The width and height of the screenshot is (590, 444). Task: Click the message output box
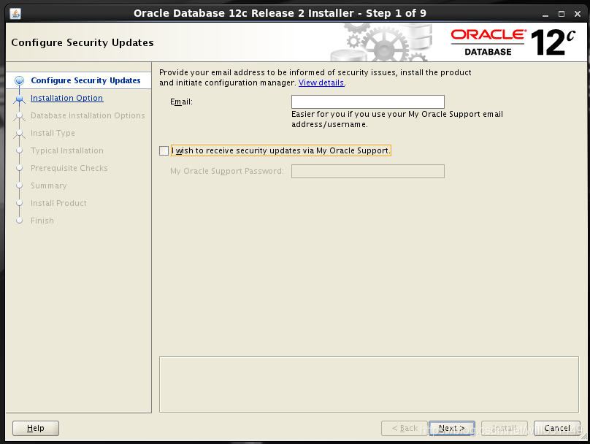tap(369, 384)
